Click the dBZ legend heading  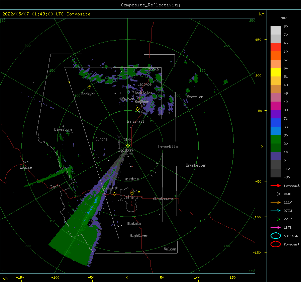point(284,18)
